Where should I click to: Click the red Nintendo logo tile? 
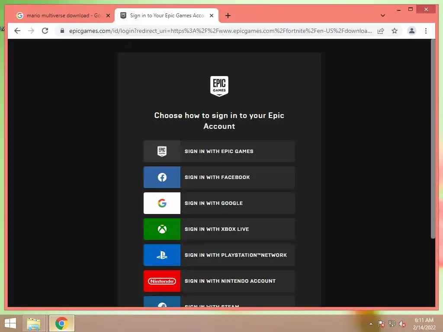[162, 281]
